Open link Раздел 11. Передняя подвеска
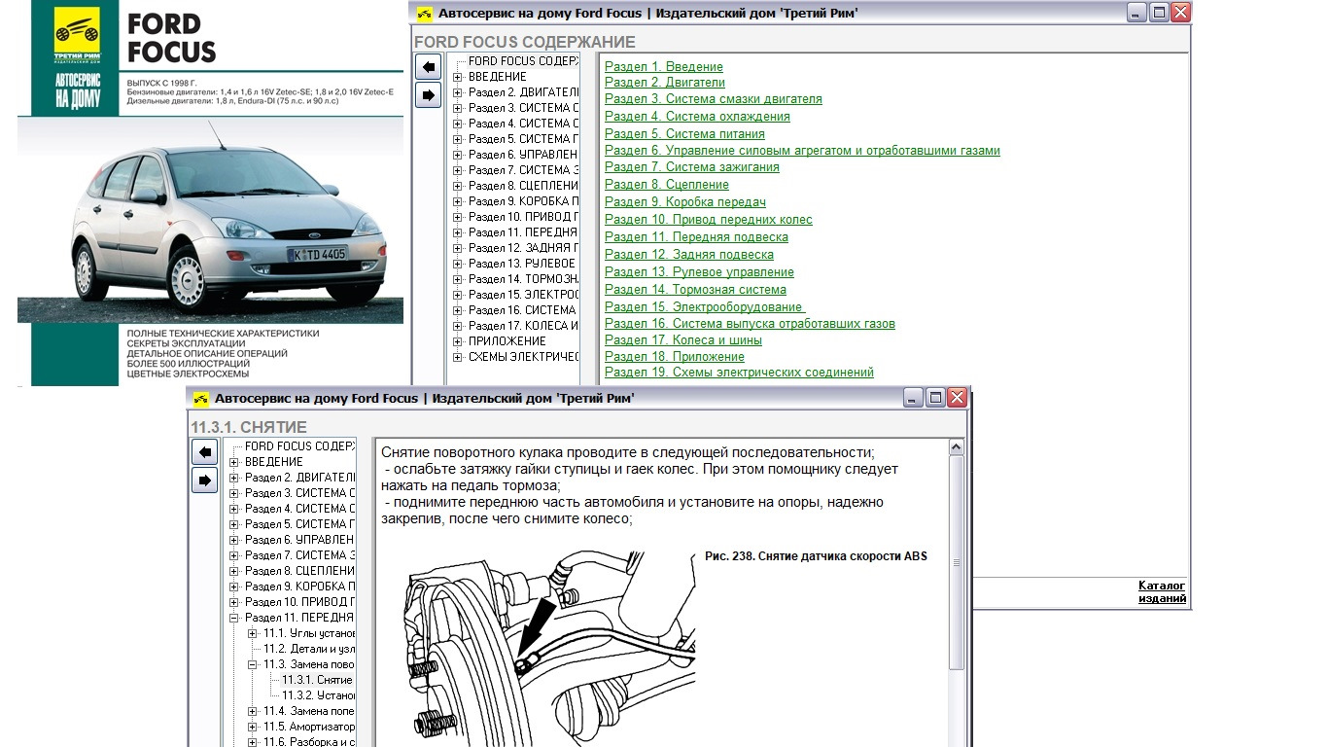 (x=696, y=237)
